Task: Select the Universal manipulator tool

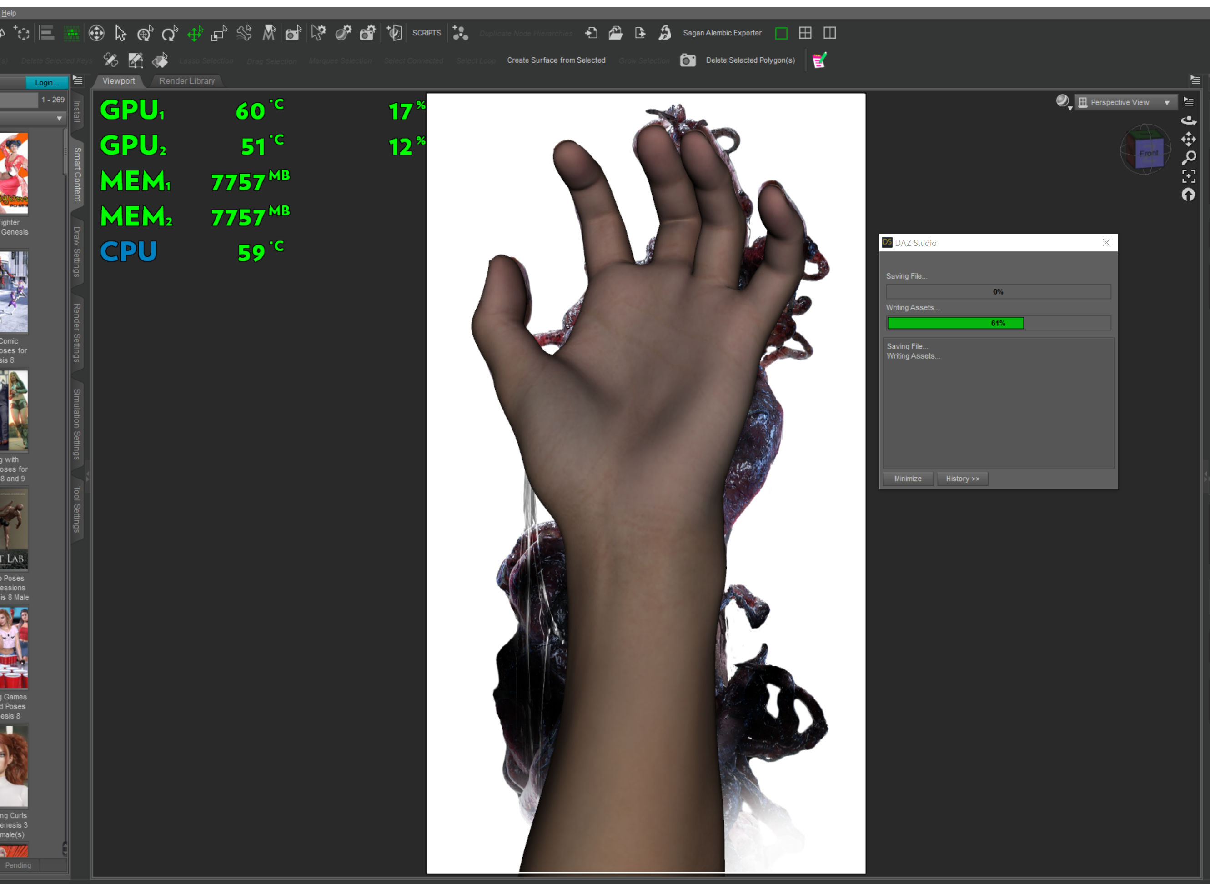Action: point(145,34)
